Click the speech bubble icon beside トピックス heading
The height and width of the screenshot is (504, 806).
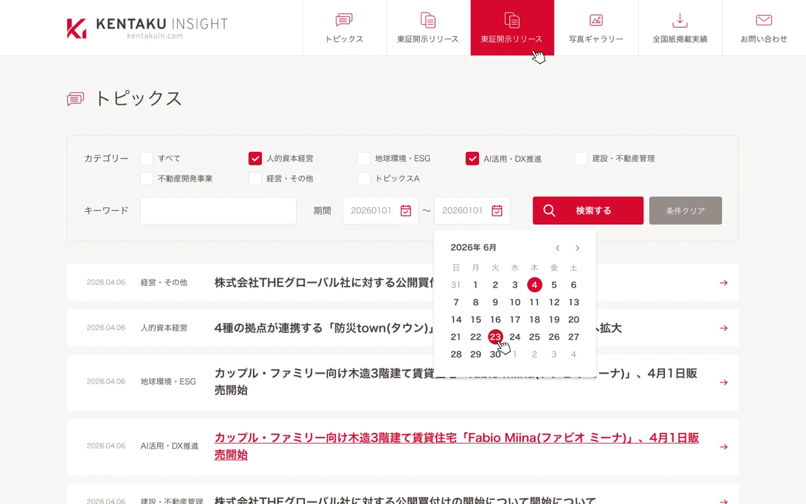[x=75, y=99]
